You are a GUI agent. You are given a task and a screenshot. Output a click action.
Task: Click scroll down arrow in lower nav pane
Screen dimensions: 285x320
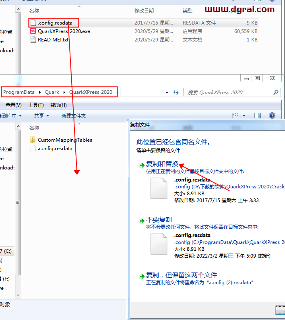pyautogui.click(x=18, y=295)
